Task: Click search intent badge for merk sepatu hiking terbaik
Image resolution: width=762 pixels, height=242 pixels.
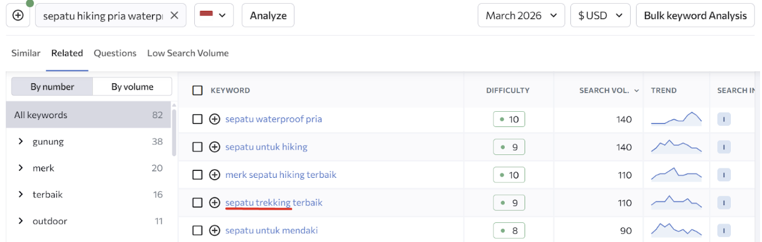Action: [724, 175]
